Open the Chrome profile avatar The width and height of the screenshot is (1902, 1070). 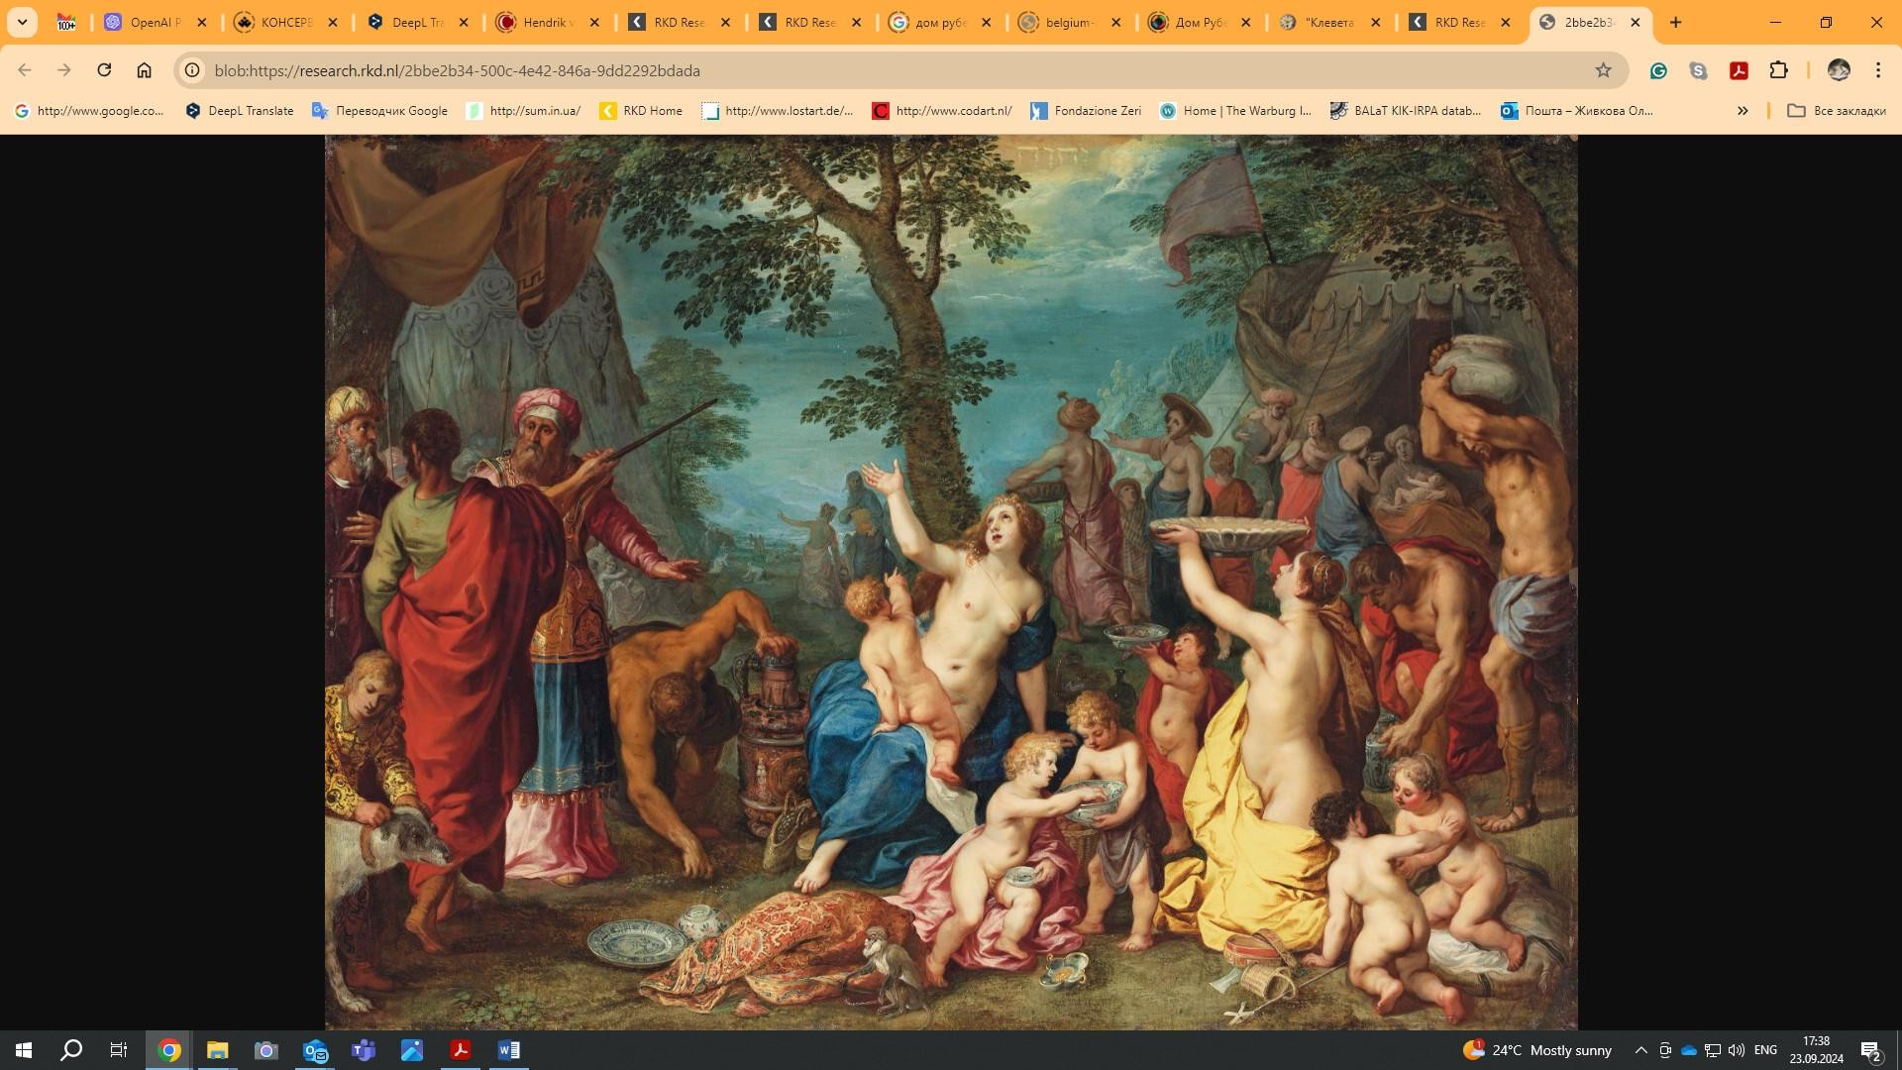pyautogui.click(x=1839, y=70)
